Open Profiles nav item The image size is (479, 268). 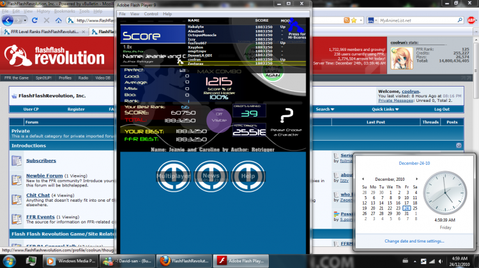65,78
